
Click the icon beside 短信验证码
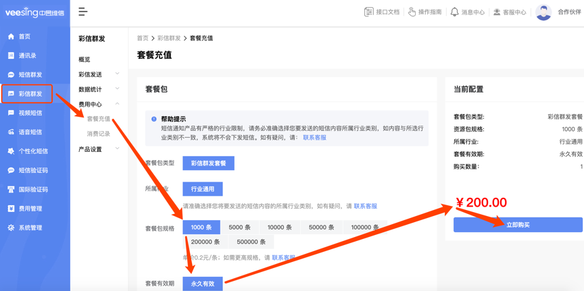pos(11,170)
